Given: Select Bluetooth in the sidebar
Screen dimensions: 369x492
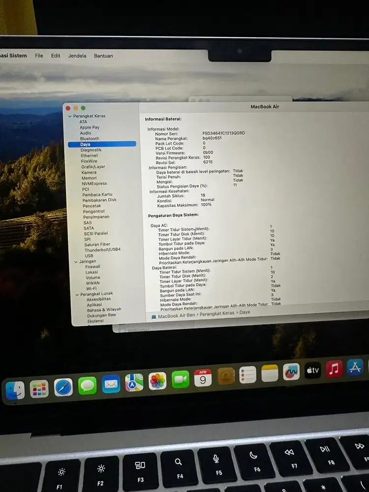Looking at the screenshot, I should (x=90, y=138).
